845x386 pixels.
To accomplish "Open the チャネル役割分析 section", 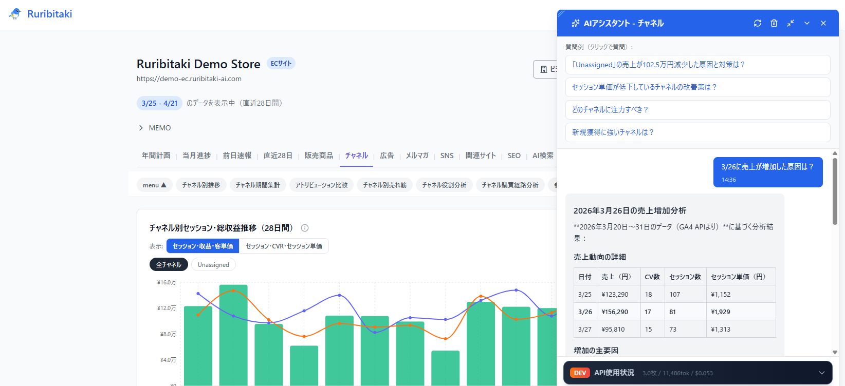I will [x=444, y=185].
